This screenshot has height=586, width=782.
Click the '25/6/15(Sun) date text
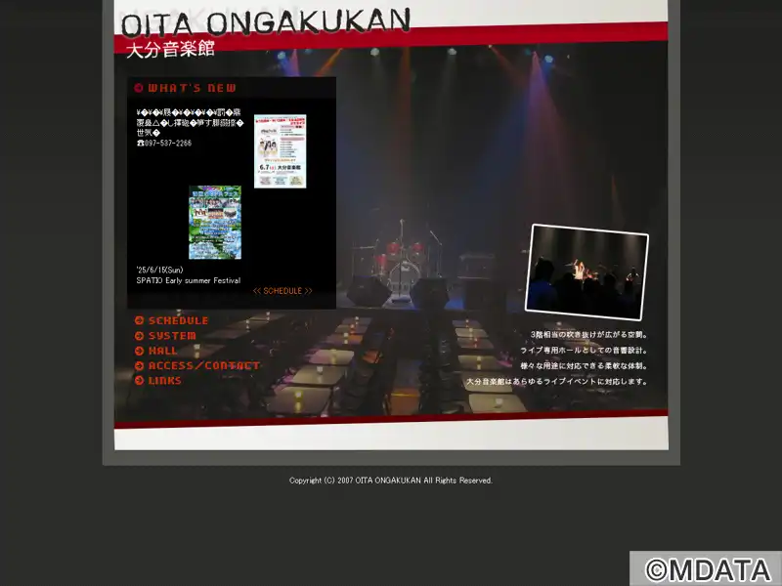[159, 271]
